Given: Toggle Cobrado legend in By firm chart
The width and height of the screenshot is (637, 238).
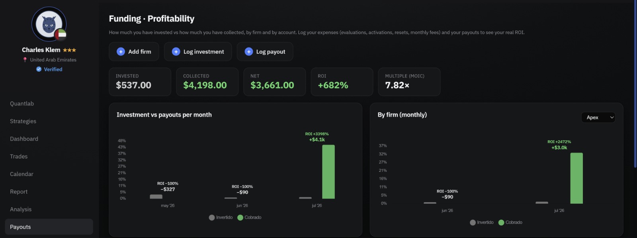Looking at the screenshot, I should (510, 222).
